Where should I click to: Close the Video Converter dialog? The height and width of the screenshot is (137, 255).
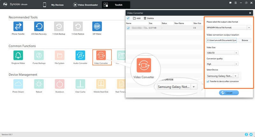click(x=250, y=13)
